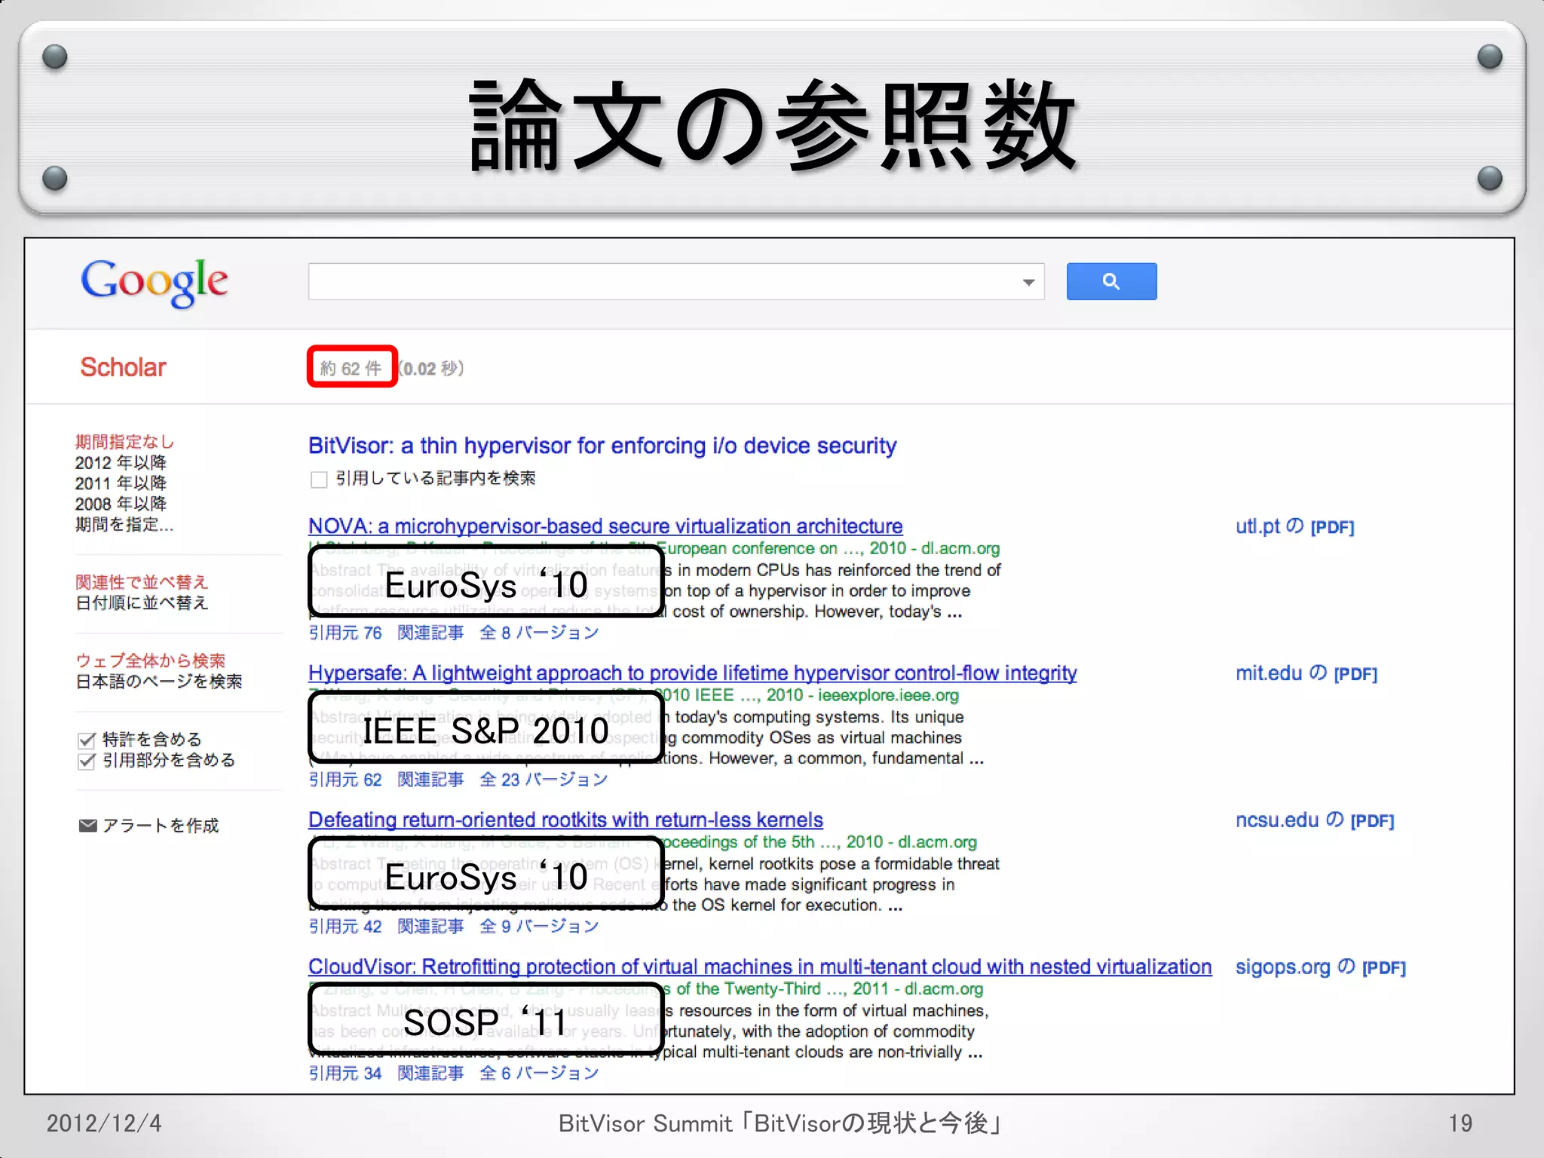1544x1158 pixels.
Task: Open the BitVisor thin hypervisor paper title
Action: pos(602,446)
